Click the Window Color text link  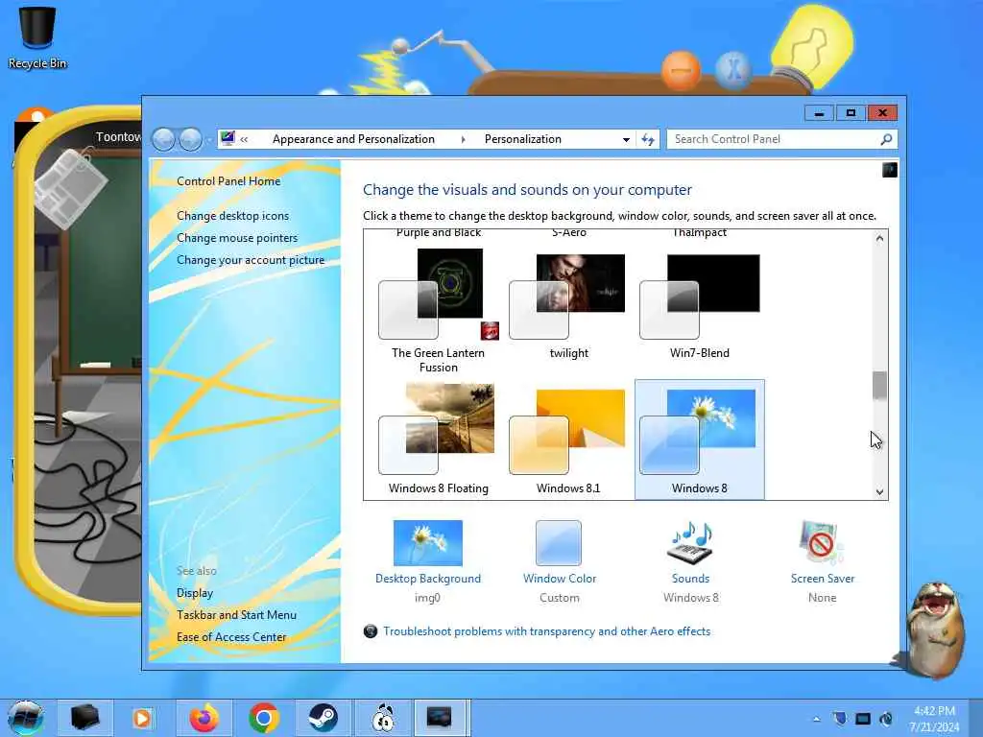(560, 579)
